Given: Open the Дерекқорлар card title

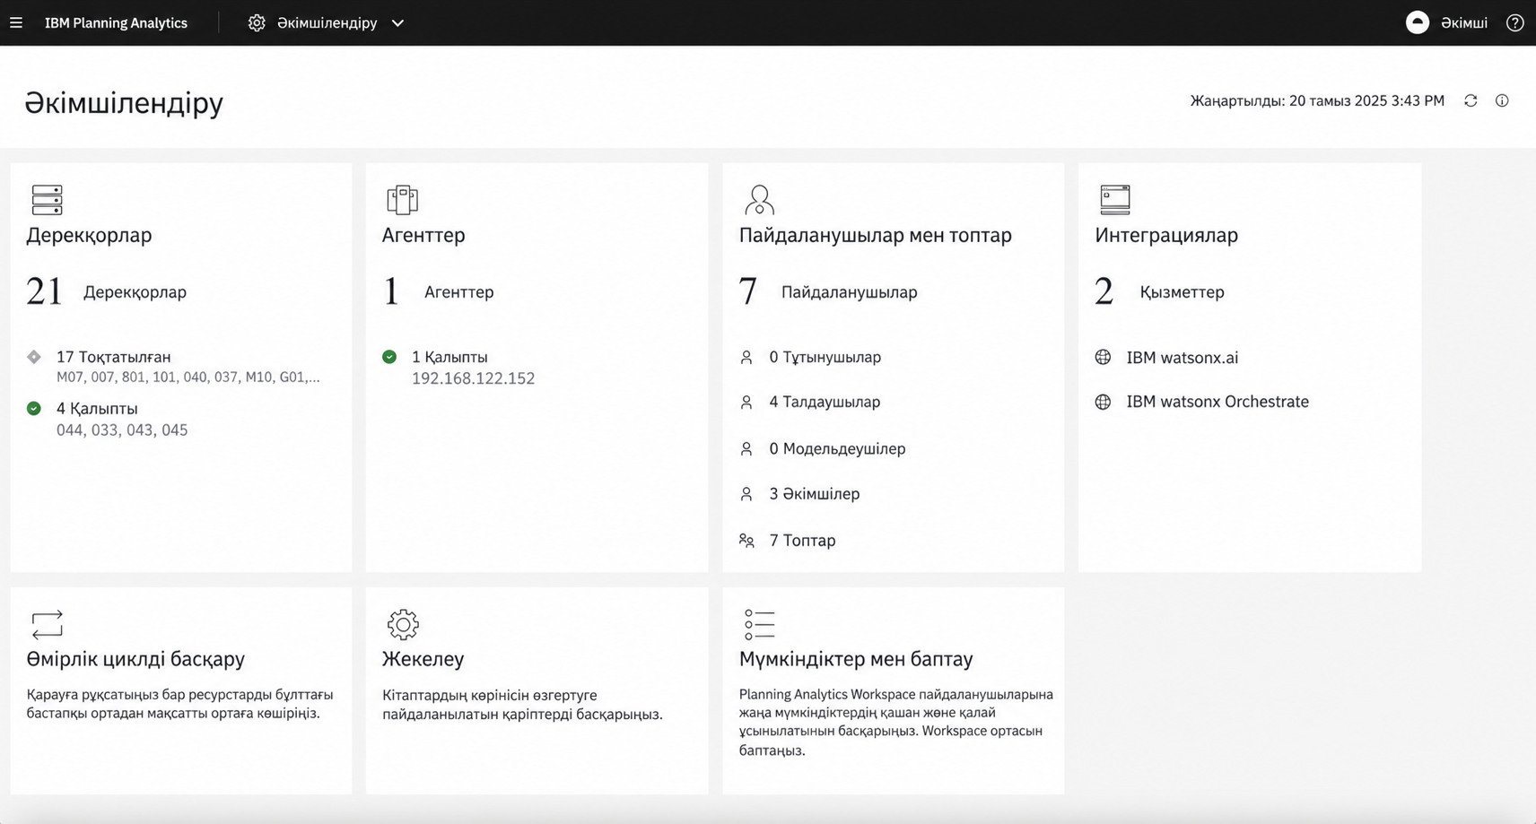Looking at the screenshot, I should [x=89, y=235].
